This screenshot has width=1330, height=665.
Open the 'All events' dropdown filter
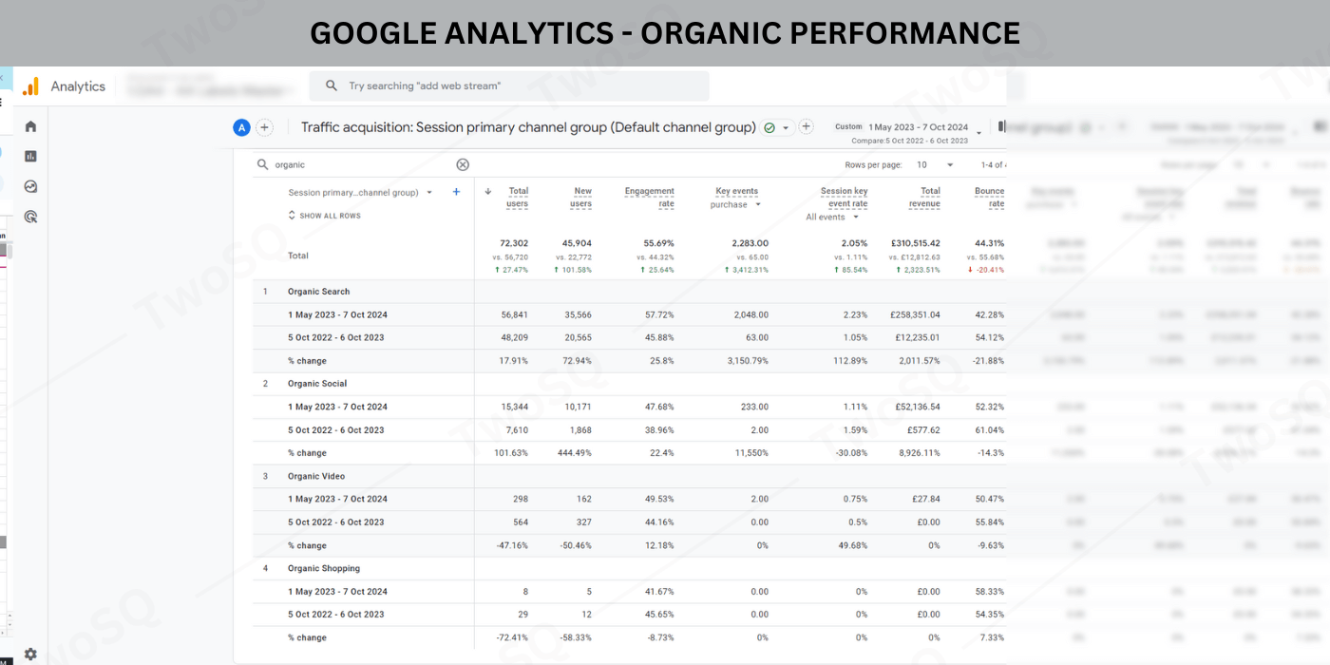tap(832, 218)
